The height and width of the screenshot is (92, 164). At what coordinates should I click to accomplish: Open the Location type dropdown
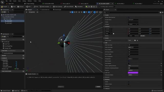(x=108, y=29)
